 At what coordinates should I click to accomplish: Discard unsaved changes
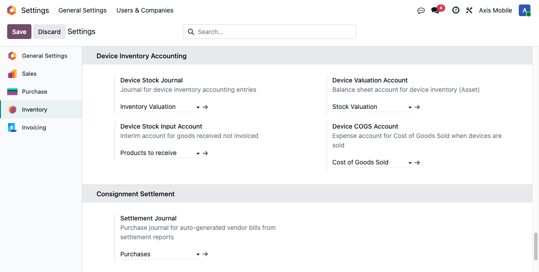[x=49, y=31]
